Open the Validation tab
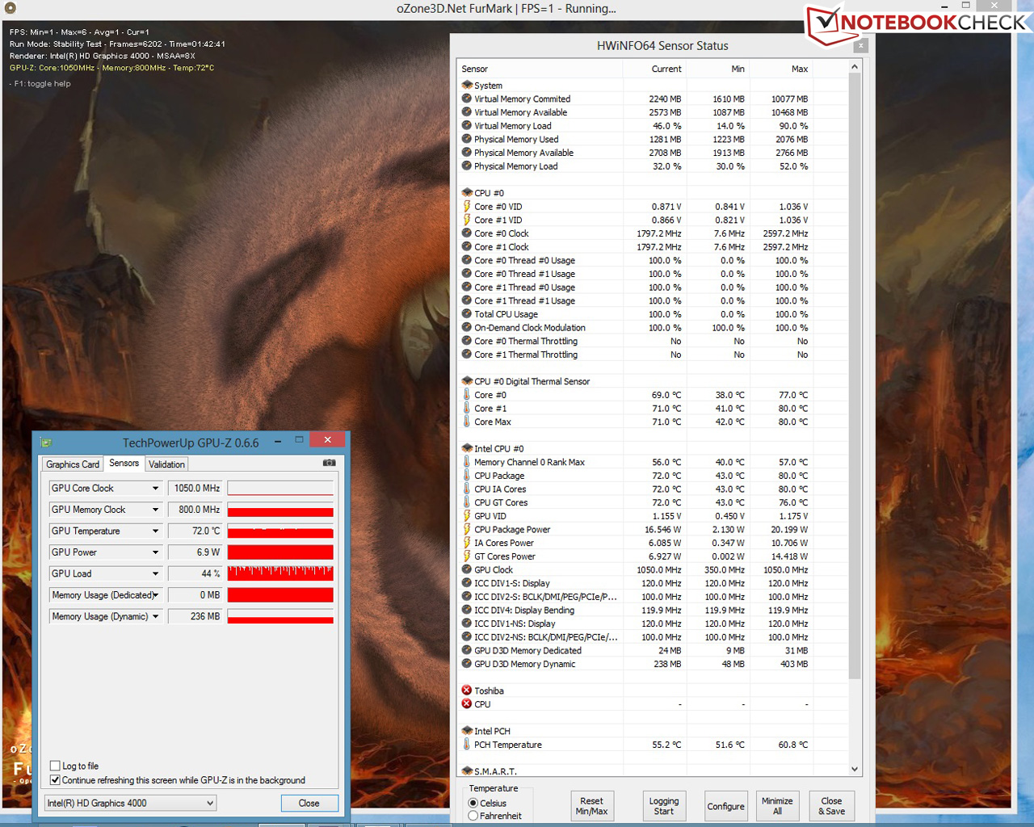Viewport: 1034px width, 827px height. click(x=166, y=464)
